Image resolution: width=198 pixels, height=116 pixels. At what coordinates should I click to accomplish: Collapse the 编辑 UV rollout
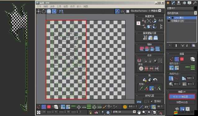point(168,92)
